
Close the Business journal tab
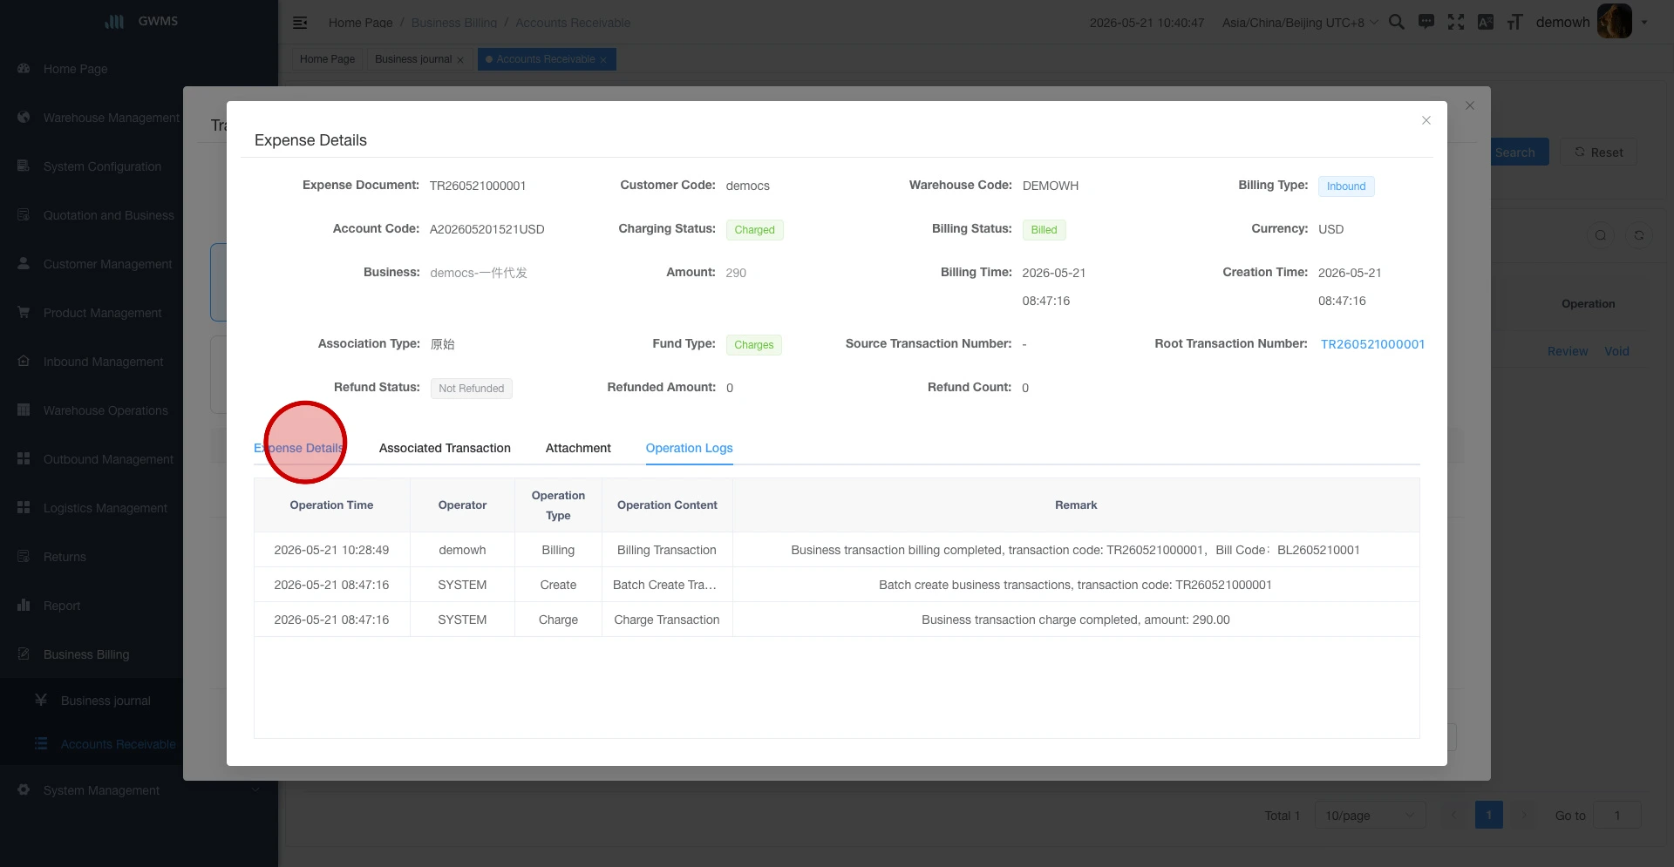(x=460, y=60)
